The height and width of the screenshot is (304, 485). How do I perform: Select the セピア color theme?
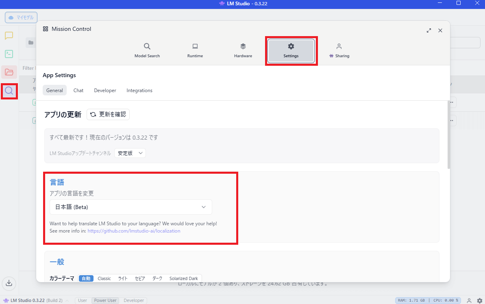pos(140,278)
